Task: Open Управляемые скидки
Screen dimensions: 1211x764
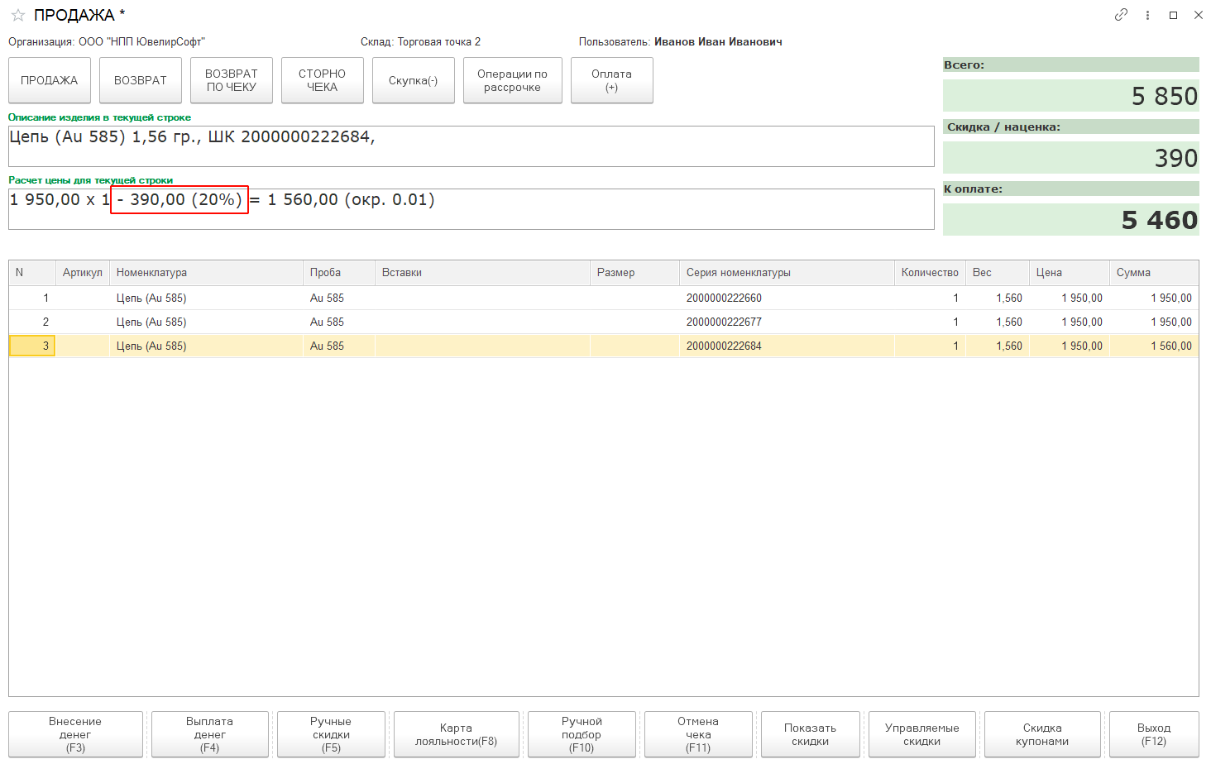Action: [x=922, y=734]
